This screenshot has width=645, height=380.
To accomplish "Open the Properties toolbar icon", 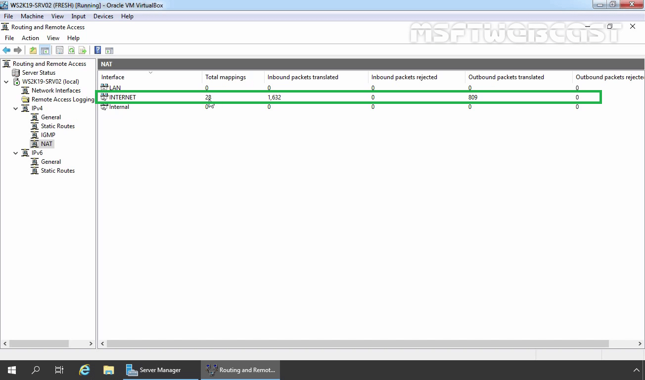I will click(59, 49).
